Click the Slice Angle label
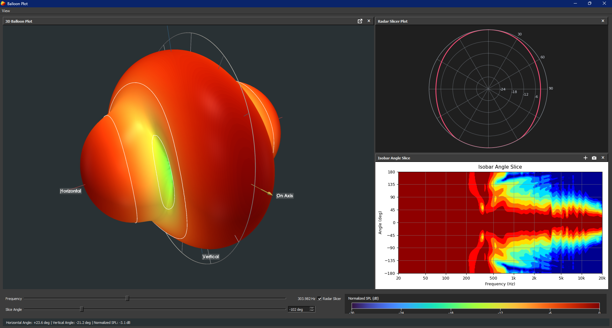612x328 pixels. click(14, 310)
